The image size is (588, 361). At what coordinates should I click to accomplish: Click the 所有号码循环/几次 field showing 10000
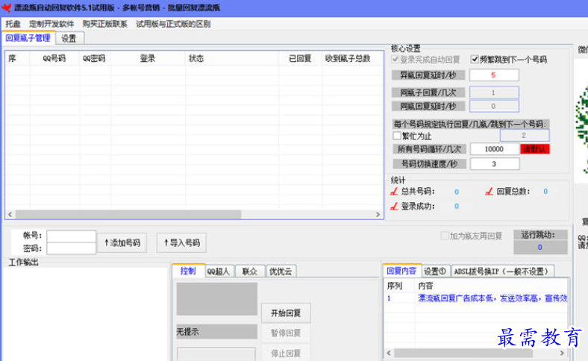click(494, 149)
